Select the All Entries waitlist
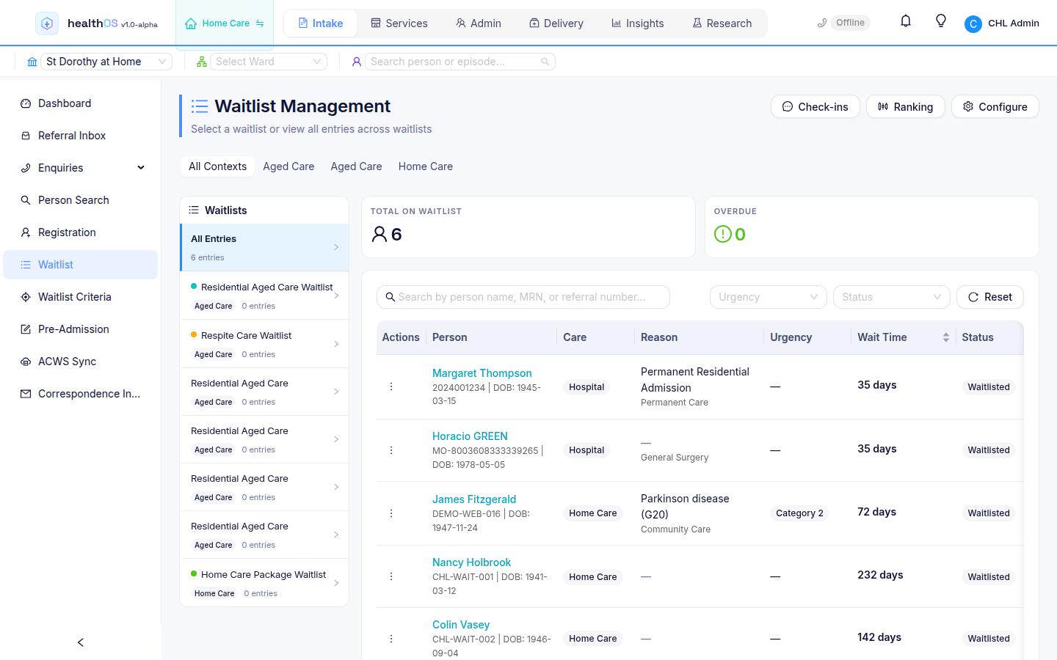Viewport: 1057px width, 660px height. coord(264,247)
